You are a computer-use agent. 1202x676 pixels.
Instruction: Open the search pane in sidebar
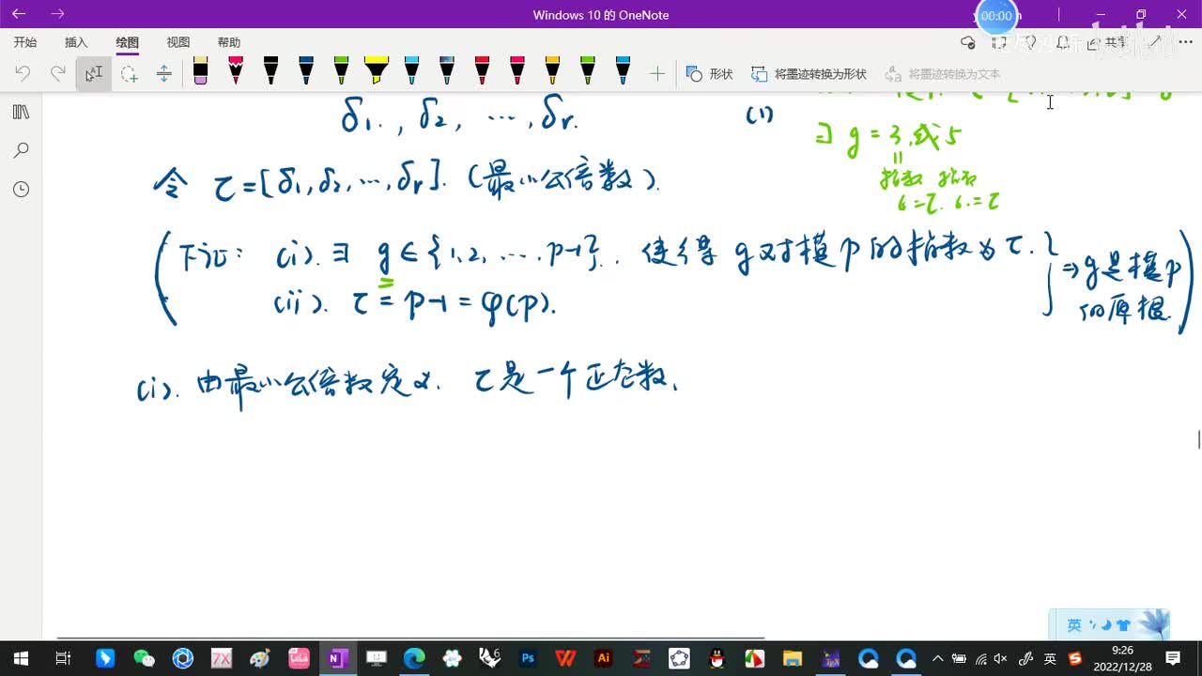click(x=21, y=150)
